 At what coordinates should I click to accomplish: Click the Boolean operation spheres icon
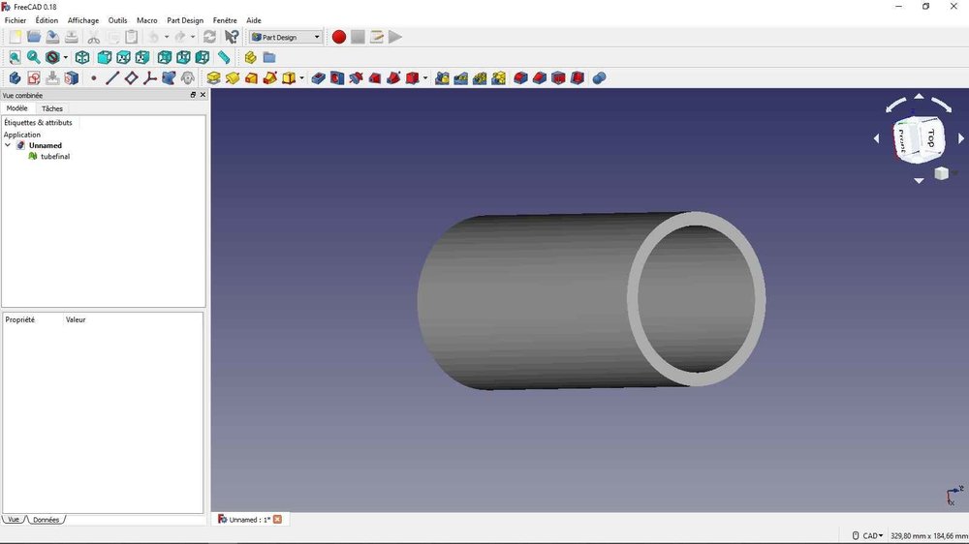599,78
